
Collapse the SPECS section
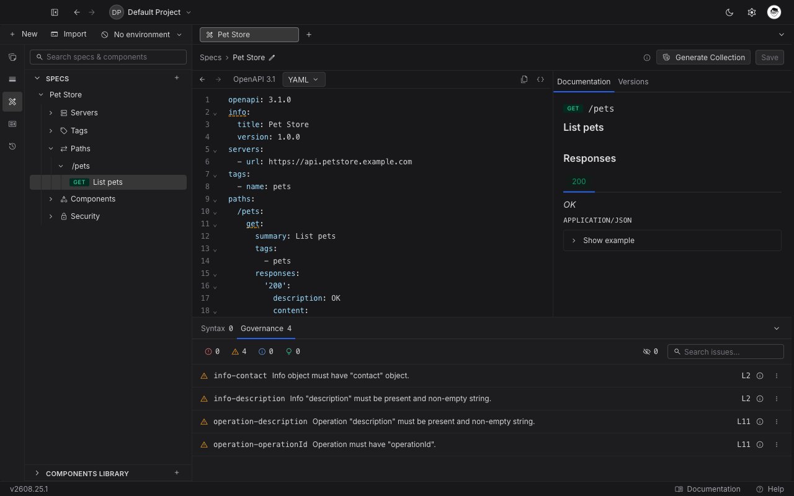tap(37, 78)
